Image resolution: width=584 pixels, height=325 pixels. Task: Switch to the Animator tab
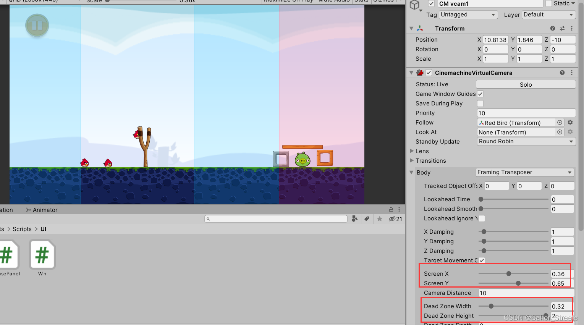click(x=42, y=210)
